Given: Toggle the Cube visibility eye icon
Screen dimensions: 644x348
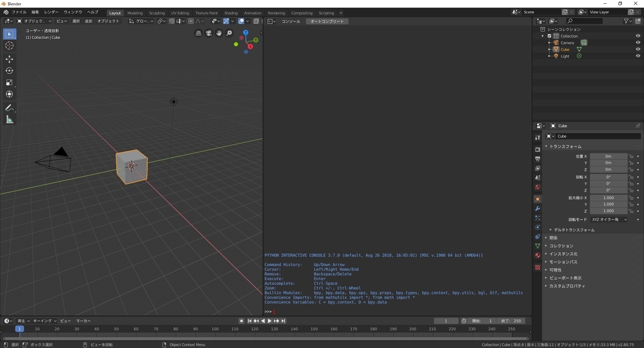Looking at the screenshot, I should coord(638,49).
